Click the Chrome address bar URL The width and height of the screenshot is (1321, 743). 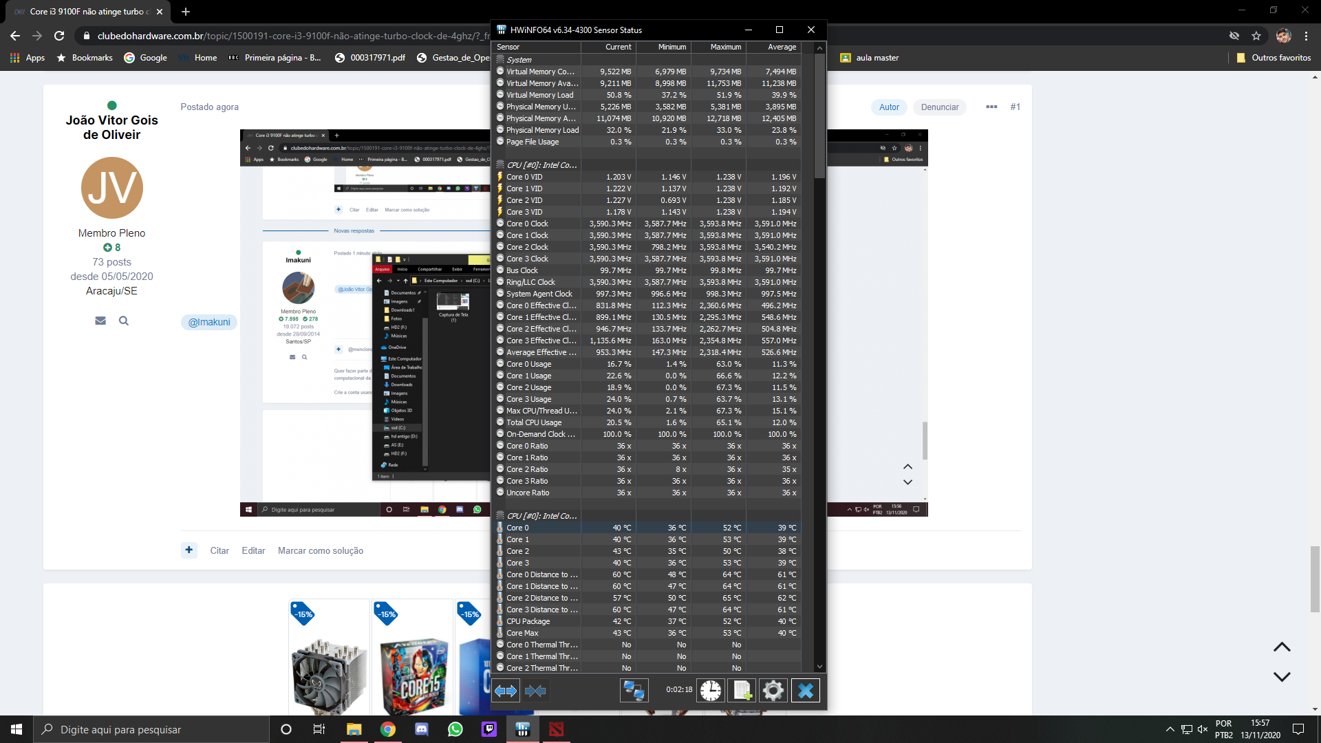[x=294, y=36]
